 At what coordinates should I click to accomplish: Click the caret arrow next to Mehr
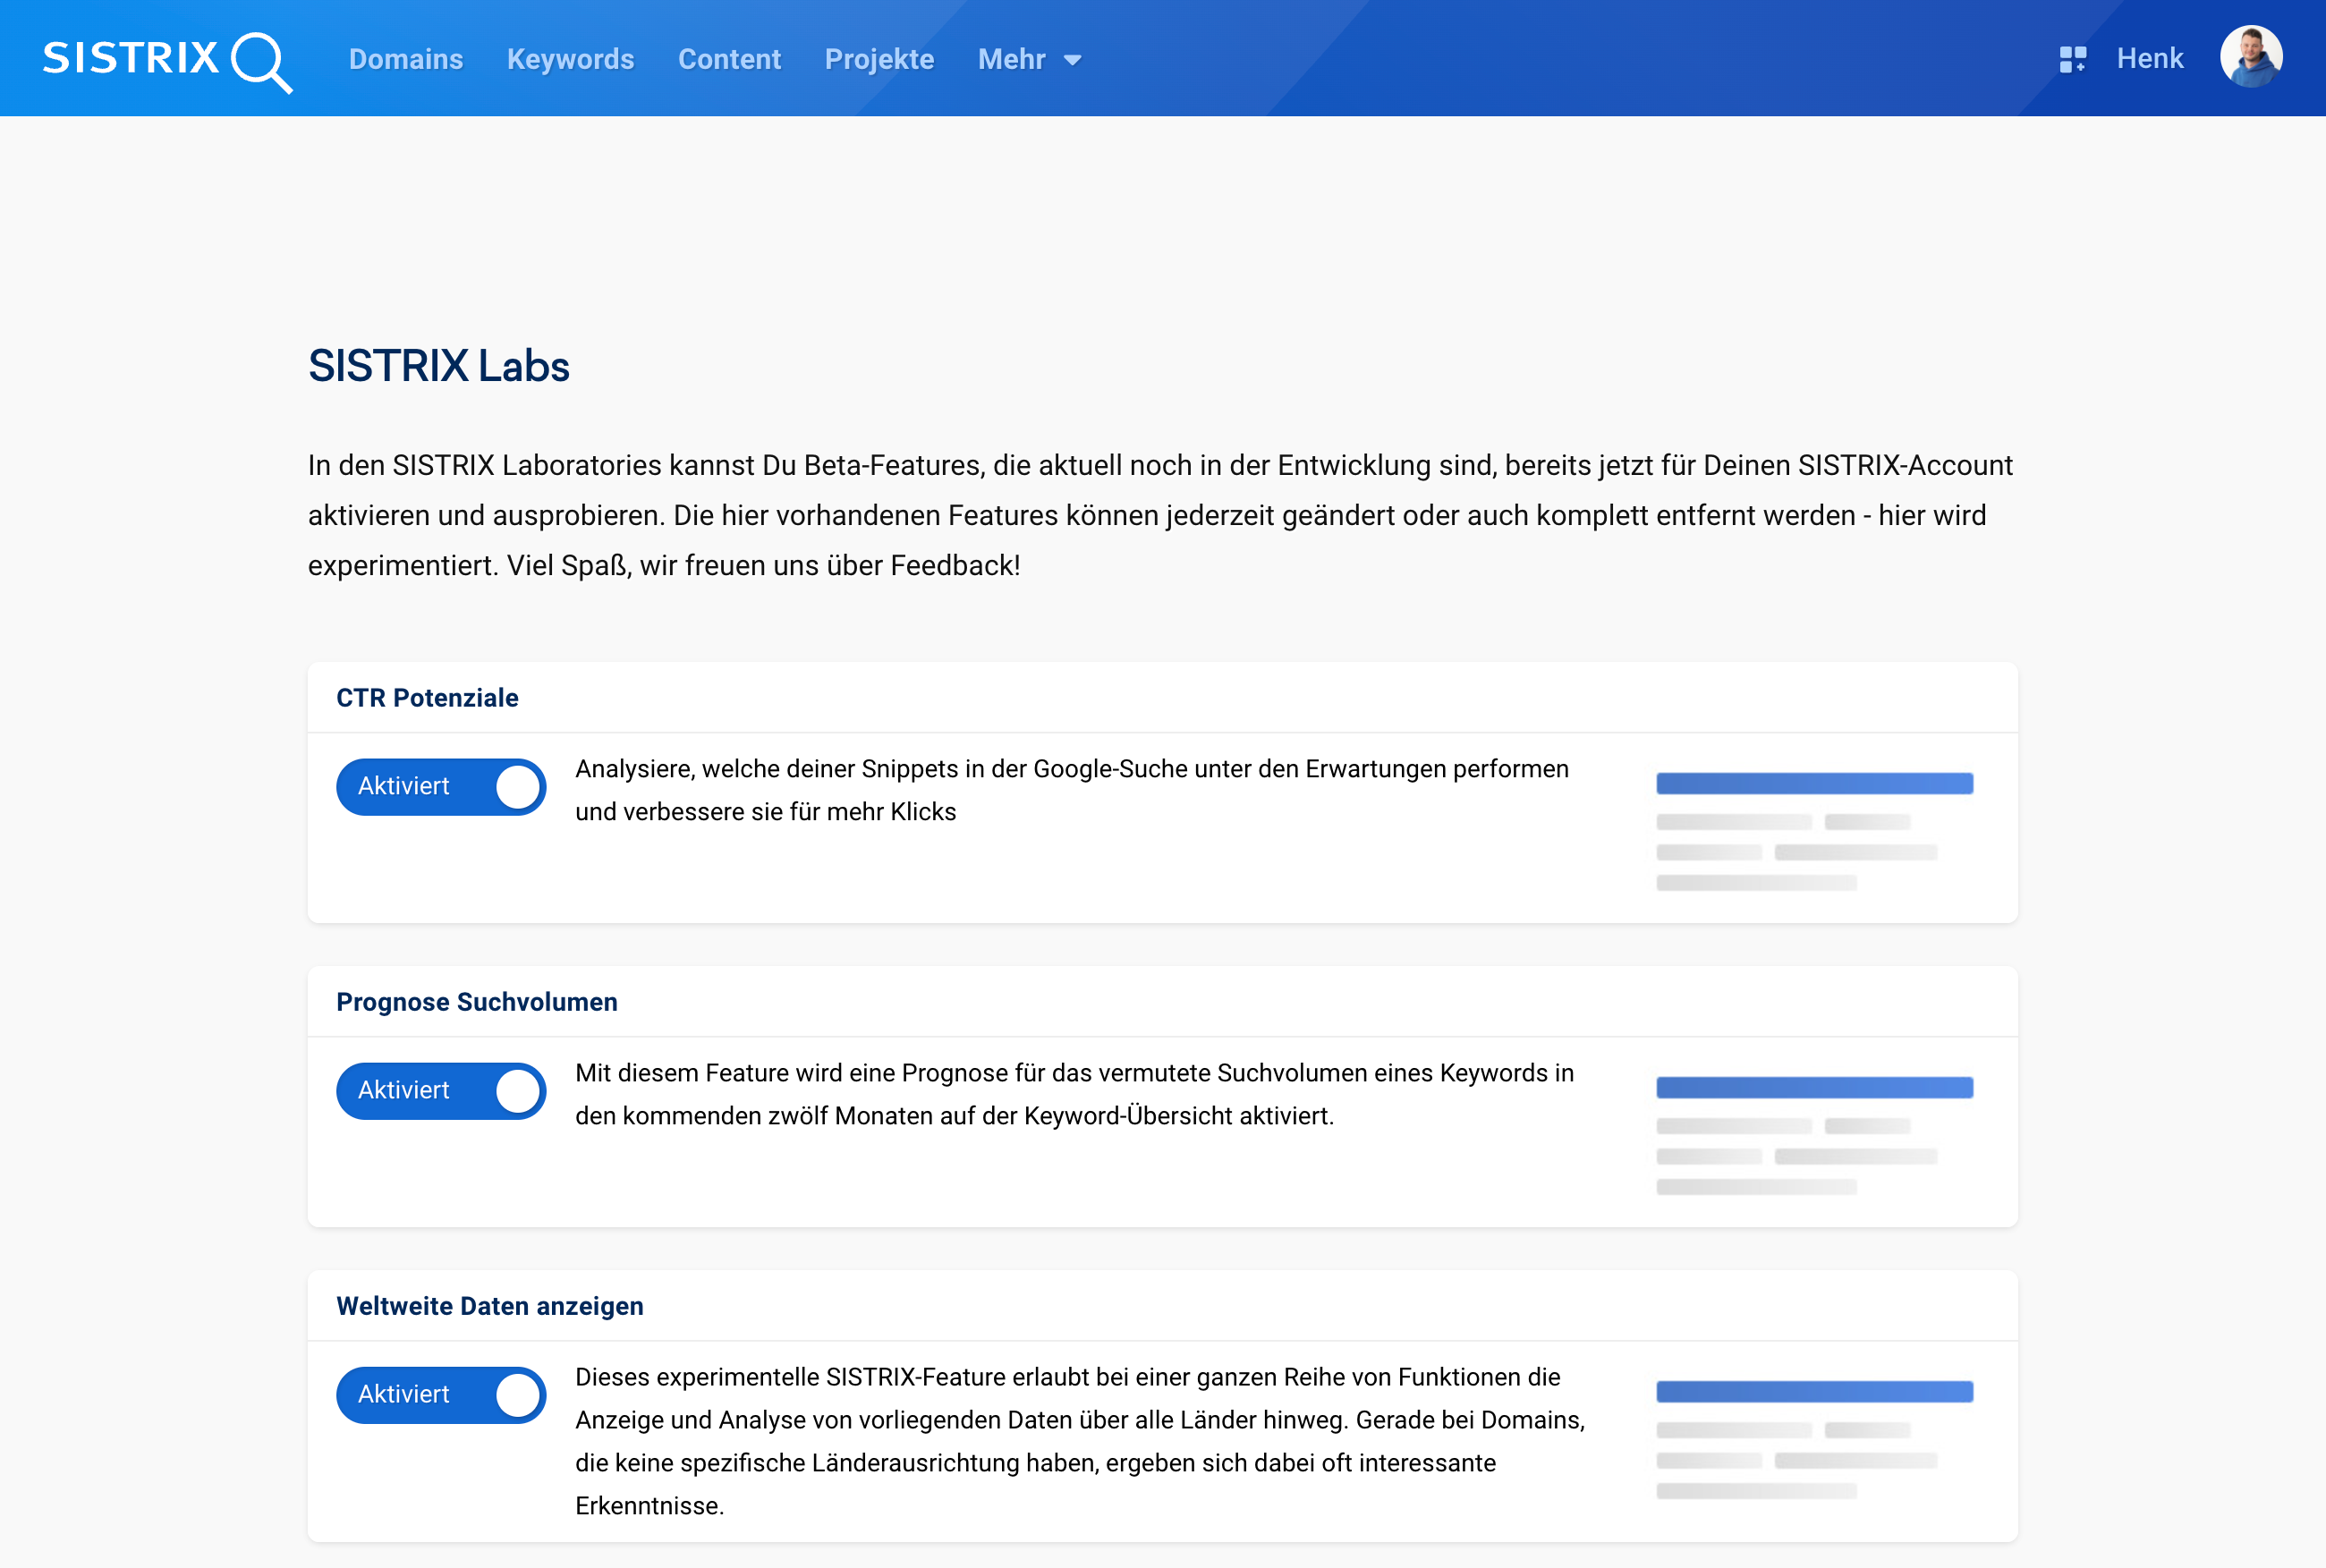[x=1073, y=60]
